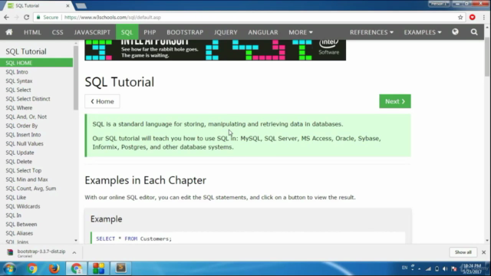Image resolution: width=491 pixels, height=276 pixels.
Task: Close the SQL Tutorial browser tab
Action: (68, 5)
